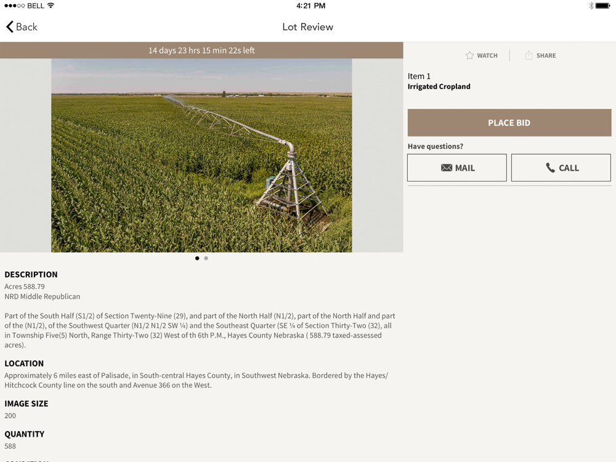Click the PLACE BID button
The image size is (616, 462).
click(509, 123)
